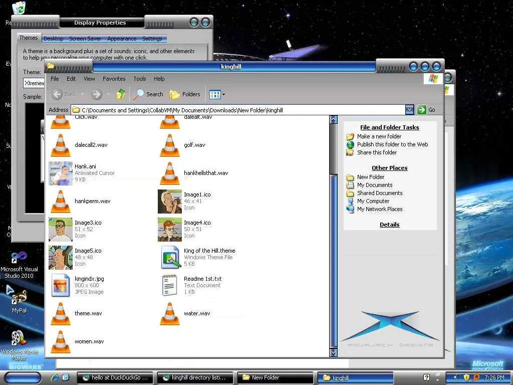Click the Search toolbar button
This screenshot has height=385, width=513.
point(148,94)
